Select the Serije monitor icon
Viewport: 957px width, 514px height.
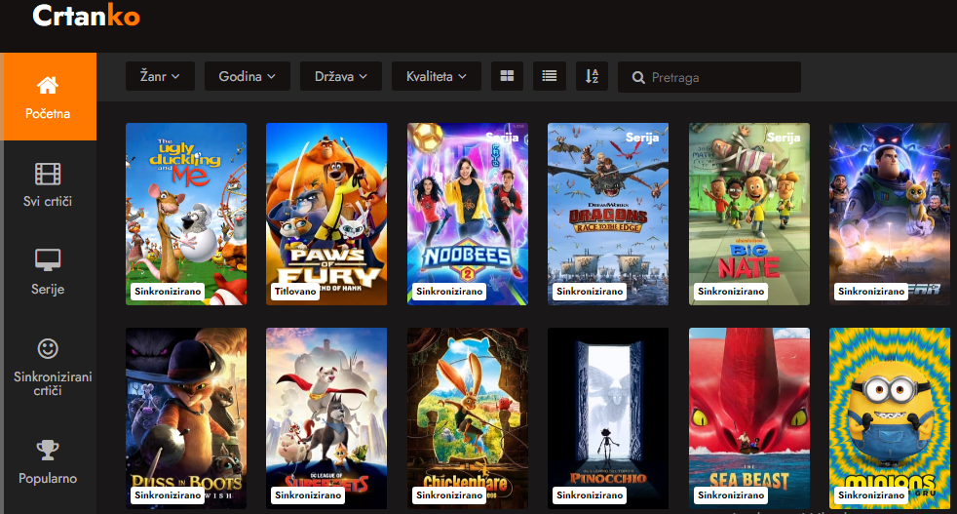coord(48,260)
